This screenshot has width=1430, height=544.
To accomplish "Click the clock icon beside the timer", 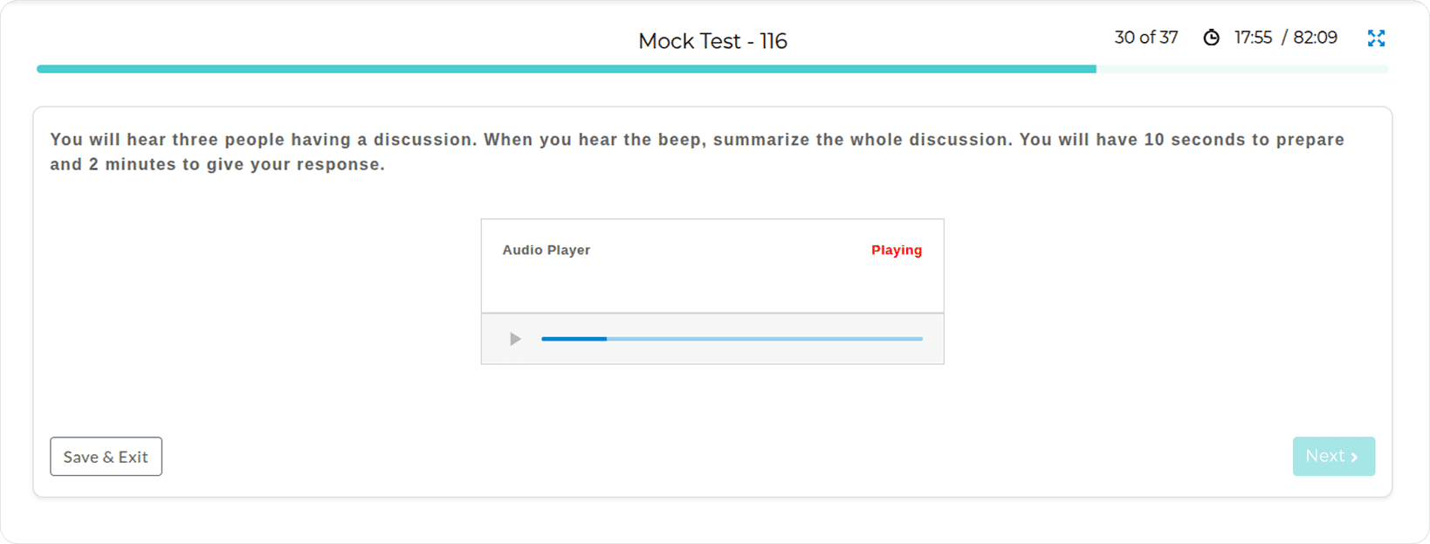I will [1211, 38].
